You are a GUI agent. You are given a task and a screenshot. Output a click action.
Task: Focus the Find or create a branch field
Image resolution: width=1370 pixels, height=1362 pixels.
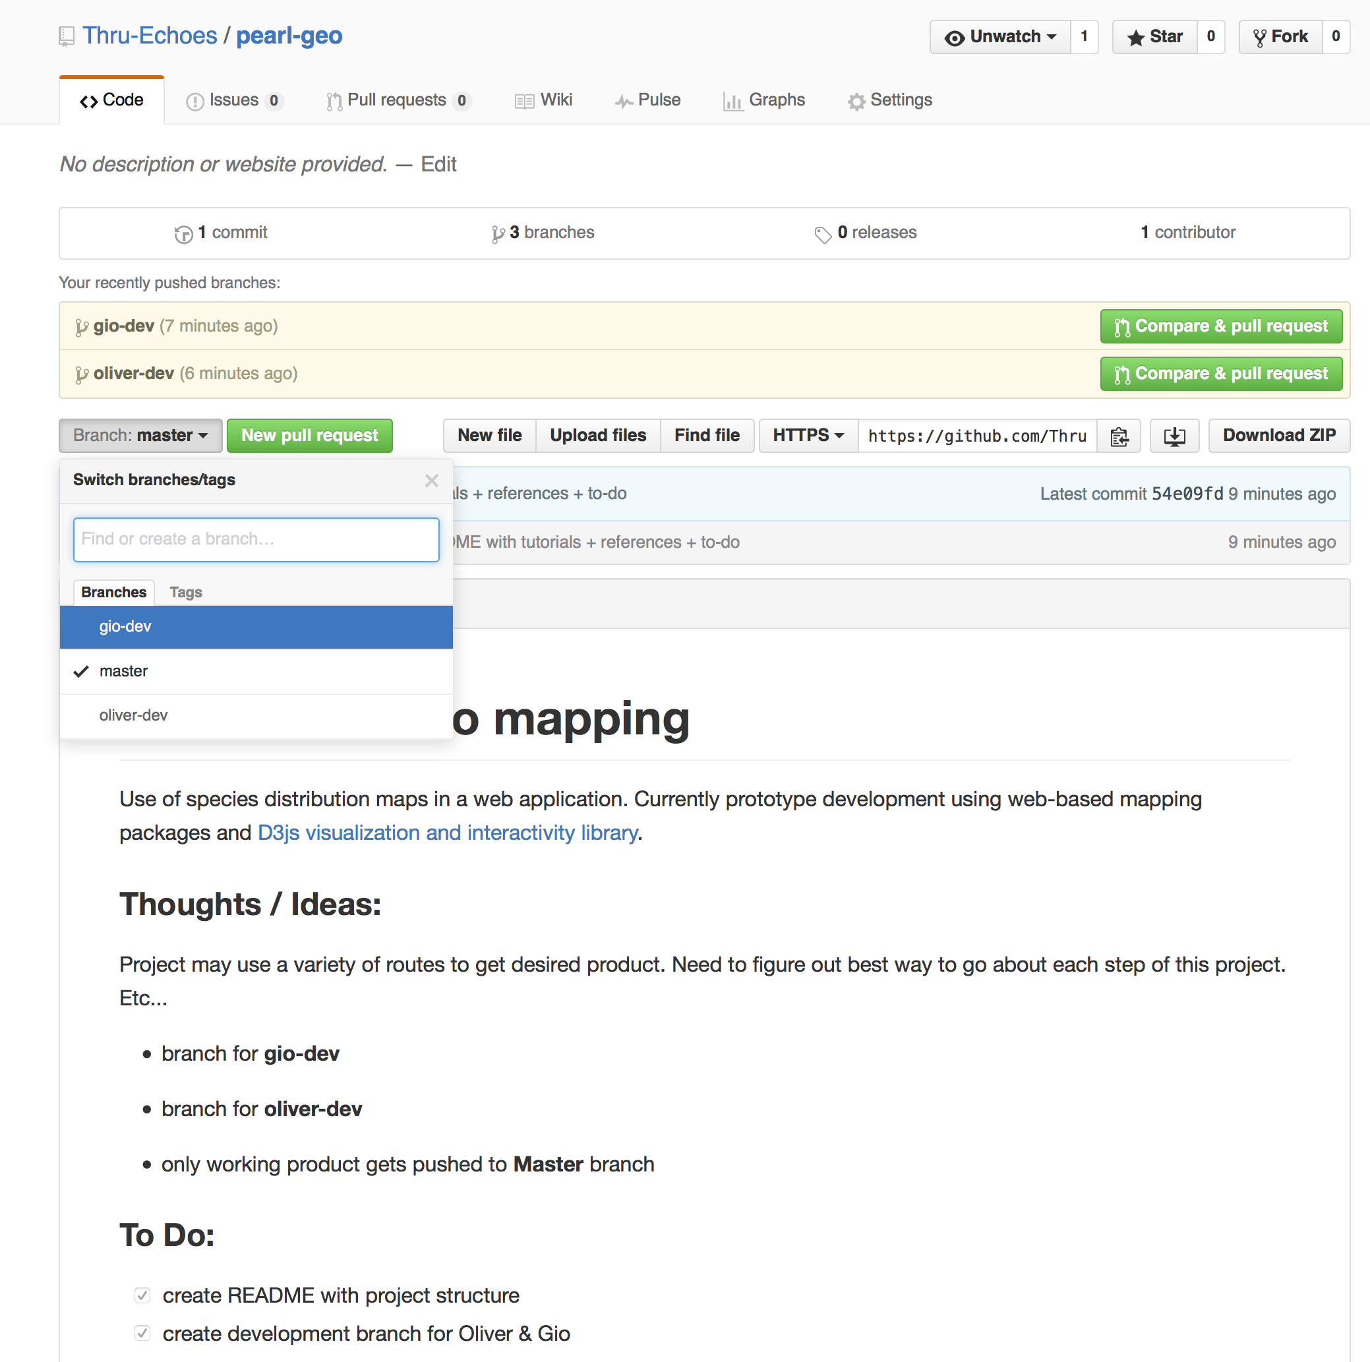click(x=256, y=539)
